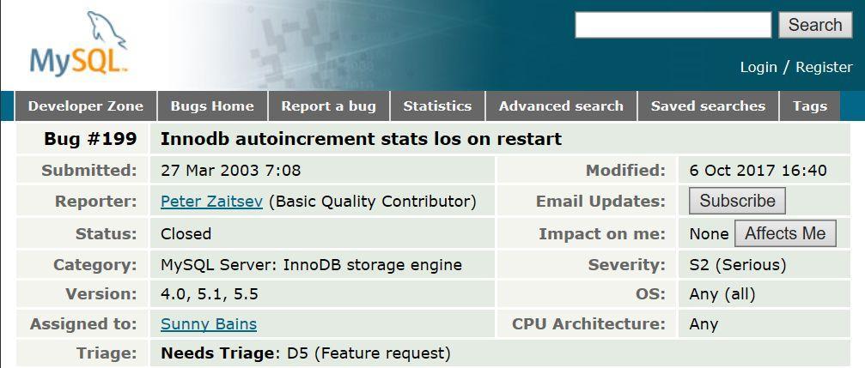Click the bug title about Innodb autoincrement
This screenshot has height=368, width=865.
click(x=361, y=139)
